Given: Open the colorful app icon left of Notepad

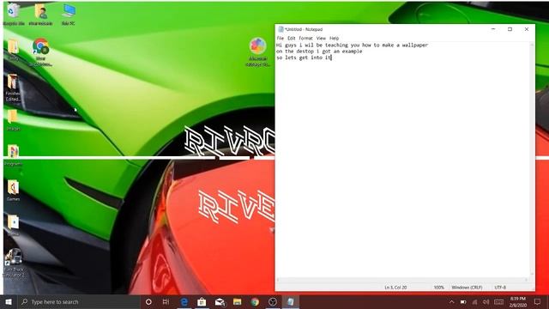Looking at the screenshot, I should pos(257,51).
